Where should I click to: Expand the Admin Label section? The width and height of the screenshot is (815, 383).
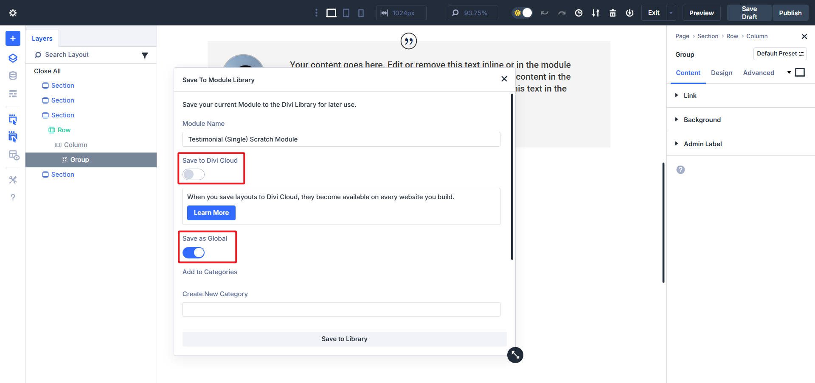703,144
